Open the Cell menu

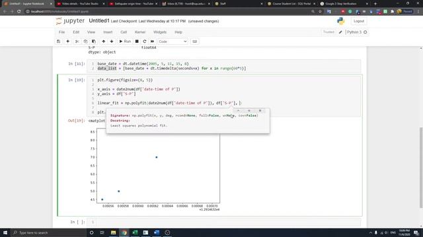(x=124, y=32)
